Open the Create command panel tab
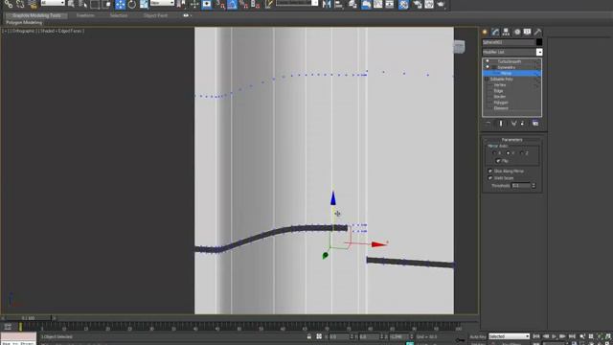The height and width of the screenshot is (345, 613). click(485, 32)
